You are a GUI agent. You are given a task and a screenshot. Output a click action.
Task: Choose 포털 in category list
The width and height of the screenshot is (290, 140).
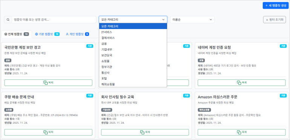(x=133, y=79)
